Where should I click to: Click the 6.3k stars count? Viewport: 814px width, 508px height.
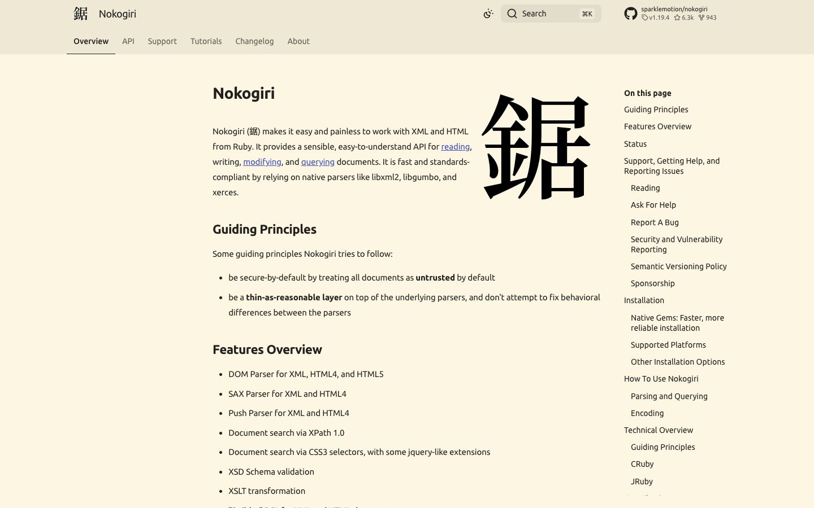tap(683, 17)
